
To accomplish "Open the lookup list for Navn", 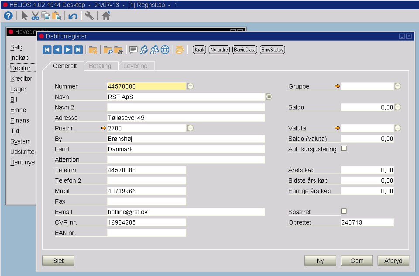I will [269, 97].
